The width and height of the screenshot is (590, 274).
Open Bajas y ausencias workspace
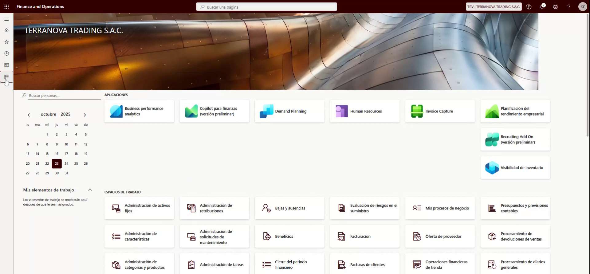click(x=289, y=208)
